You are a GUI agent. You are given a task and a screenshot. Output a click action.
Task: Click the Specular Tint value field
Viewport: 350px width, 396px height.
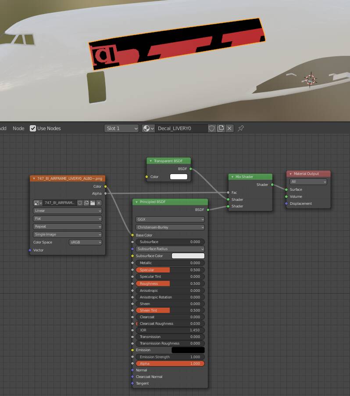(x=170, y=276)
